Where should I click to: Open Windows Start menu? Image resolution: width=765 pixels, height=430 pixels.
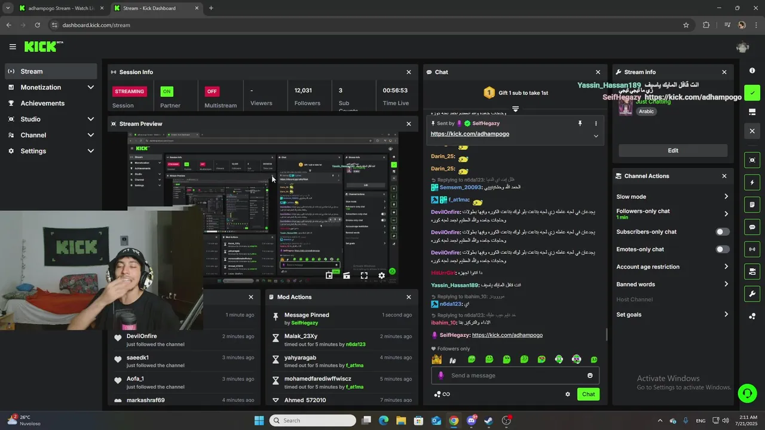click(x=259, y=420)
